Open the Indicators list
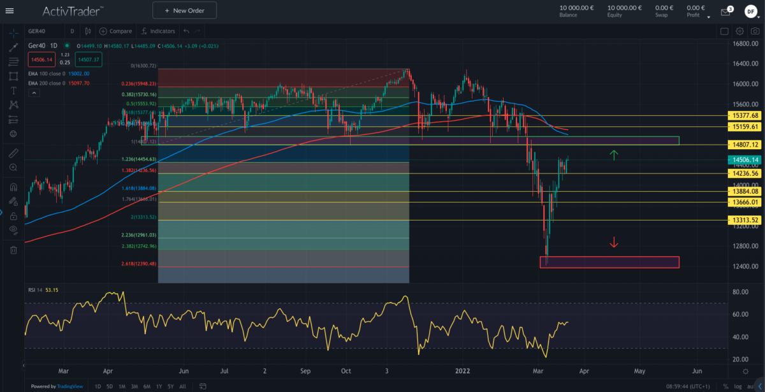 [x=158, y=31]
